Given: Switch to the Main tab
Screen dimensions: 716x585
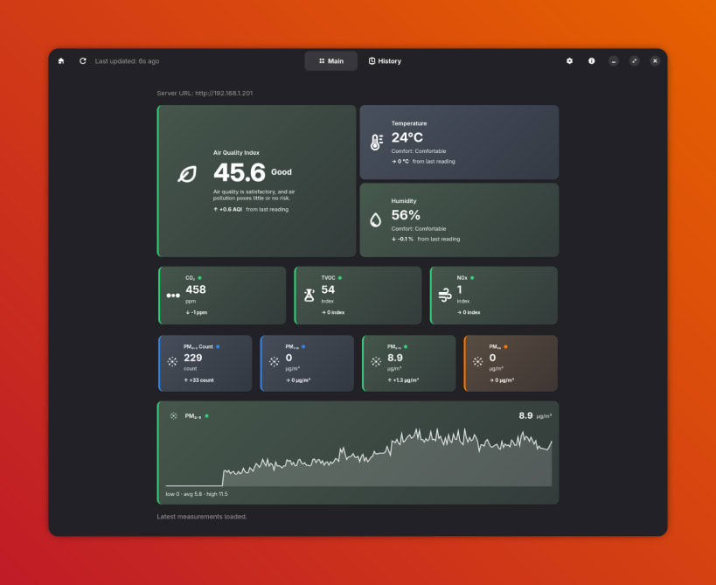Looking at the screenshot, I should (x=331, y=61).
